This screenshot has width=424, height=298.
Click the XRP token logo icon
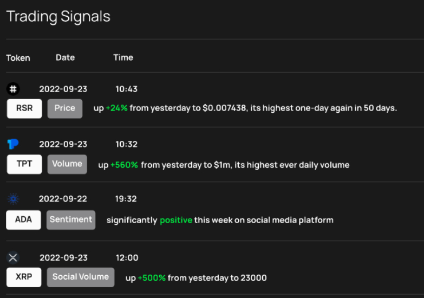coord(13,257)
